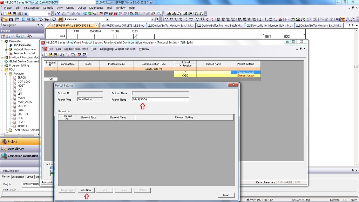Click Cut scissors icon in main toolbar
This screenshot has width=359, height=202.
[x=58, y=14]
